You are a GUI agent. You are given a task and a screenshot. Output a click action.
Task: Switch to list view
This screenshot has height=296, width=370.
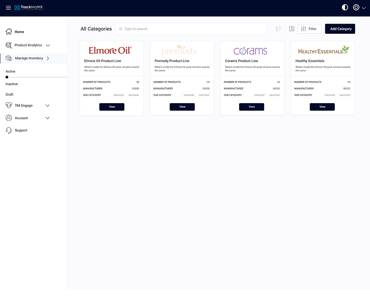coord(279,29)
